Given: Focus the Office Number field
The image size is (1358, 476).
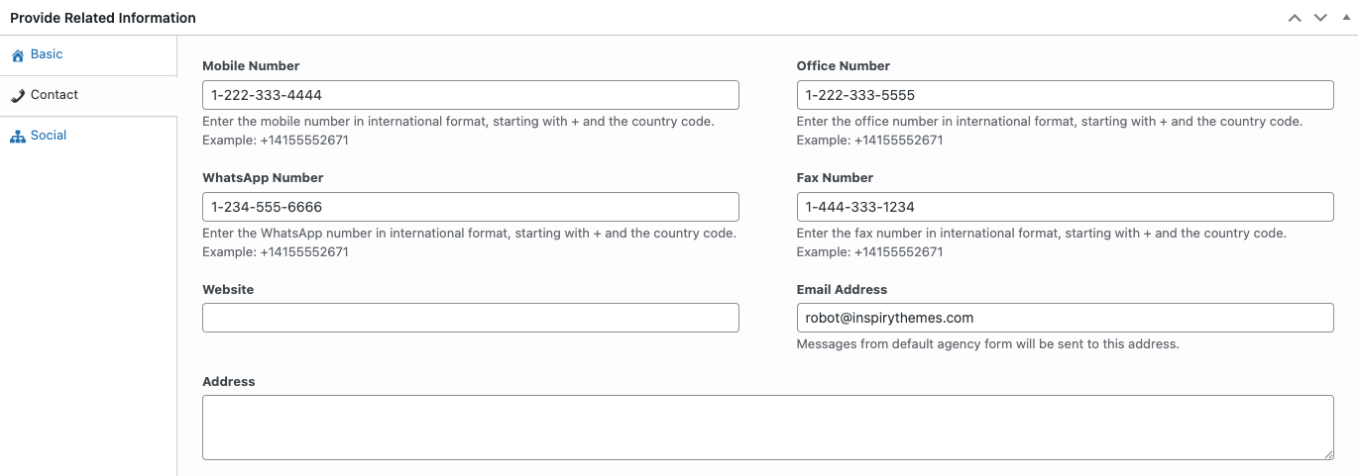Looking at the screenshot, I should pyautogui.click(x=1066, y=95).
